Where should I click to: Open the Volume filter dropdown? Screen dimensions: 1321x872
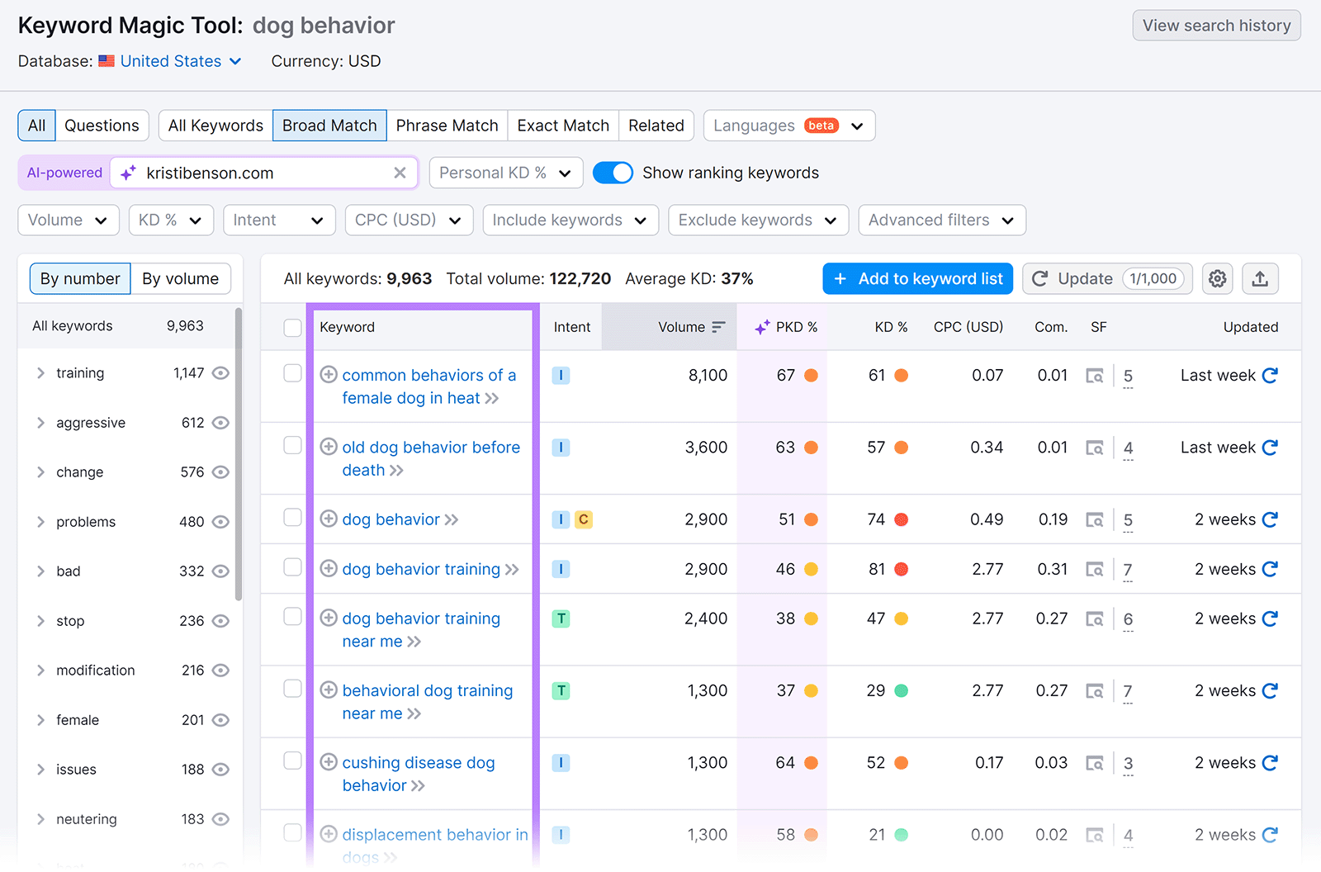click(x=68, y=220)
